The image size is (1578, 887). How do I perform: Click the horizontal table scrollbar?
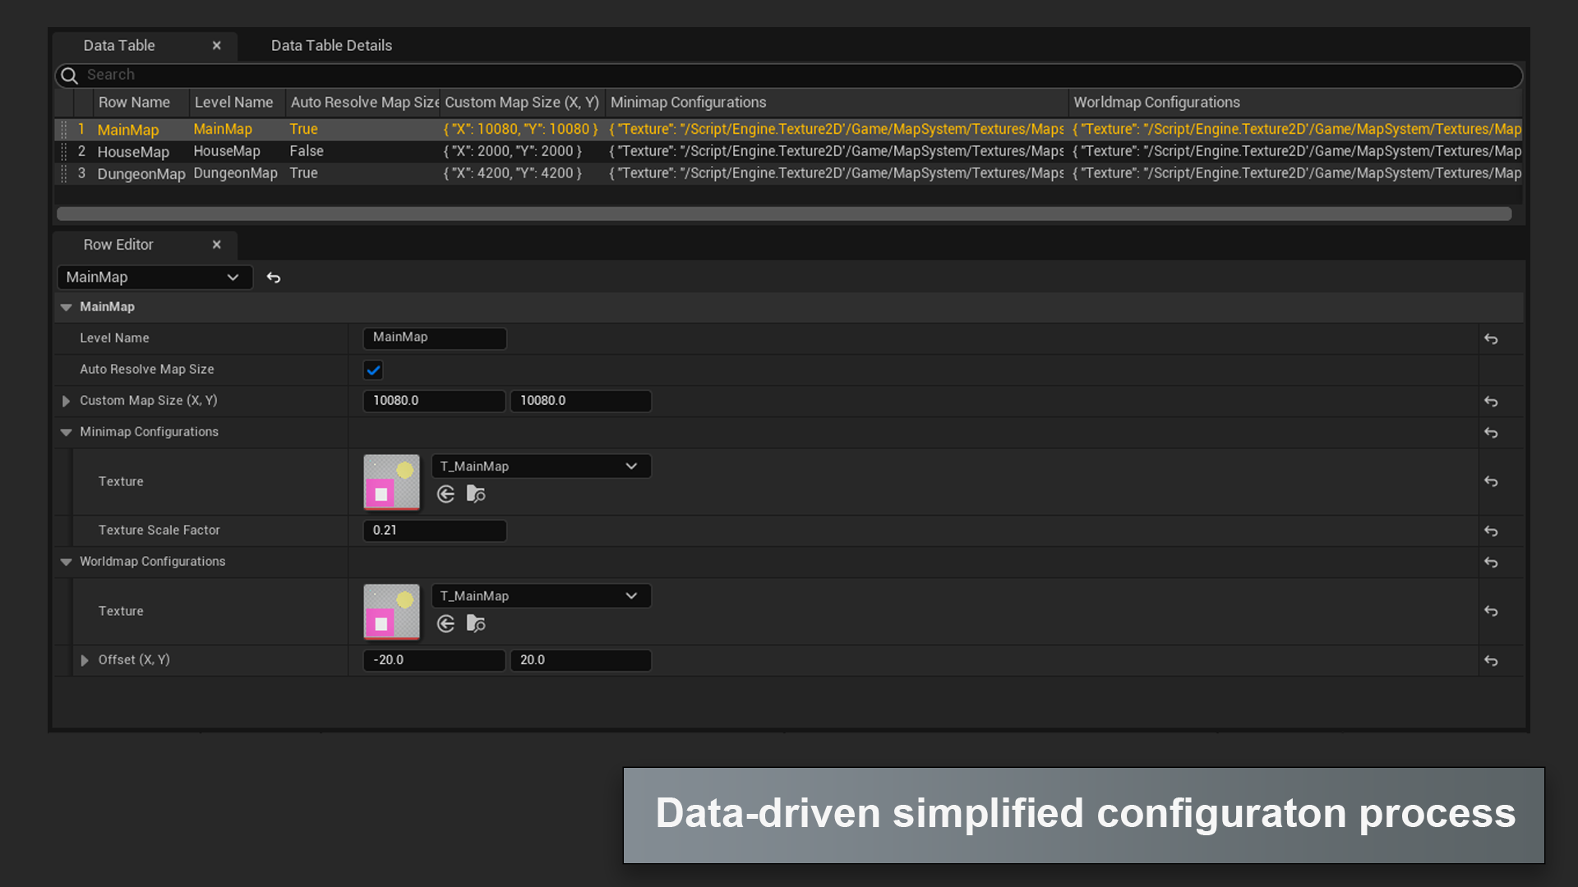tap(783, 214)
